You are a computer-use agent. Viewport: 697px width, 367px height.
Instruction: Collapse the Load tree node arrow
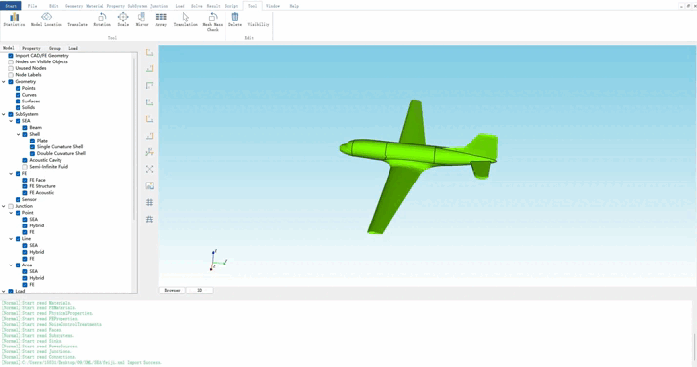pos(4,292)
